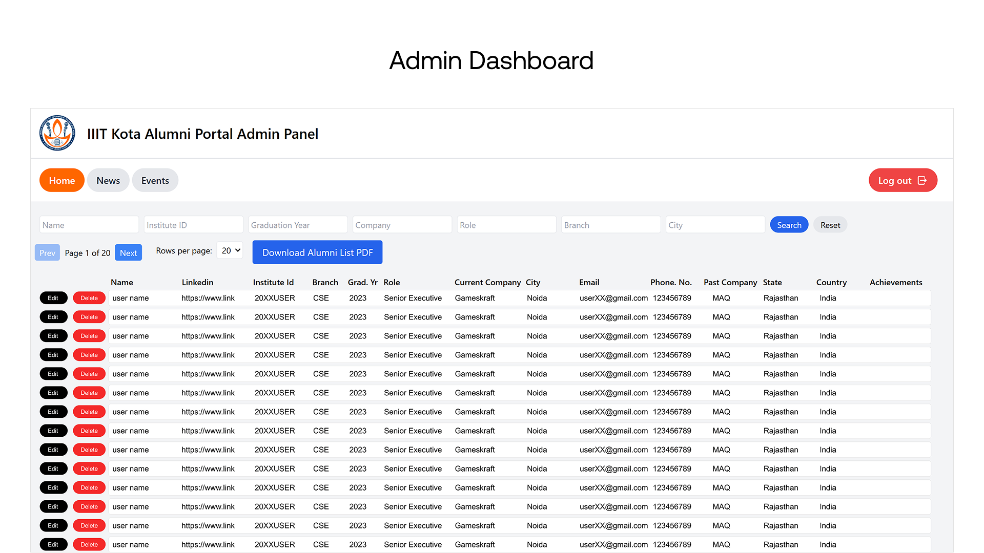Go to Next page of results
Screen dimensions: 984x553
128,253
